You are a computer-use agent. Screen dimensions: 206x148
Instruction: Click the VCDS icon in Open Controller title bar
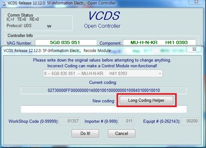[x=4, y=3]
